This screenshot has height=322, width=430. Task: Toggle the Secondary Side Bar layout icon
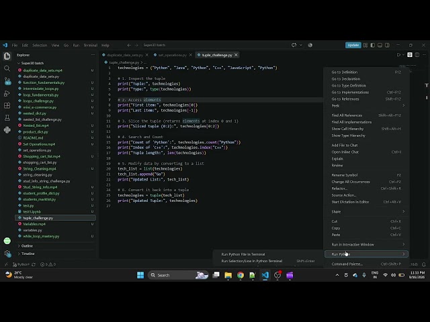click(x=387, y=45)
